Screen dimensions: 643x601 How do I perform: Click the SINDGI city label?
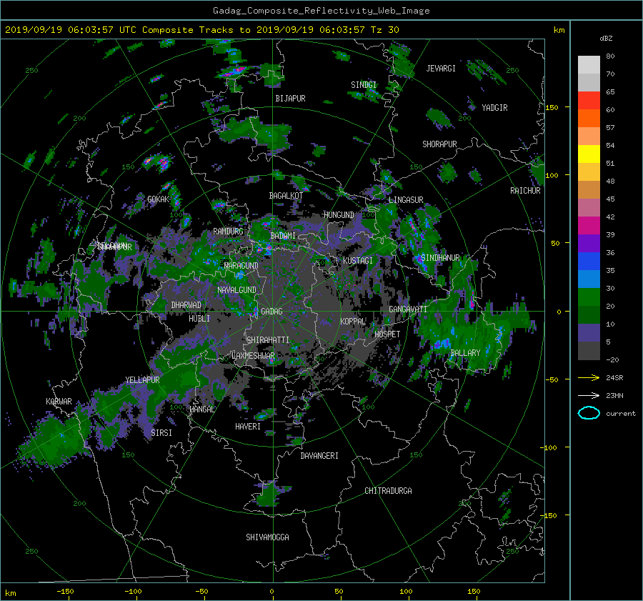click(364, 85)
